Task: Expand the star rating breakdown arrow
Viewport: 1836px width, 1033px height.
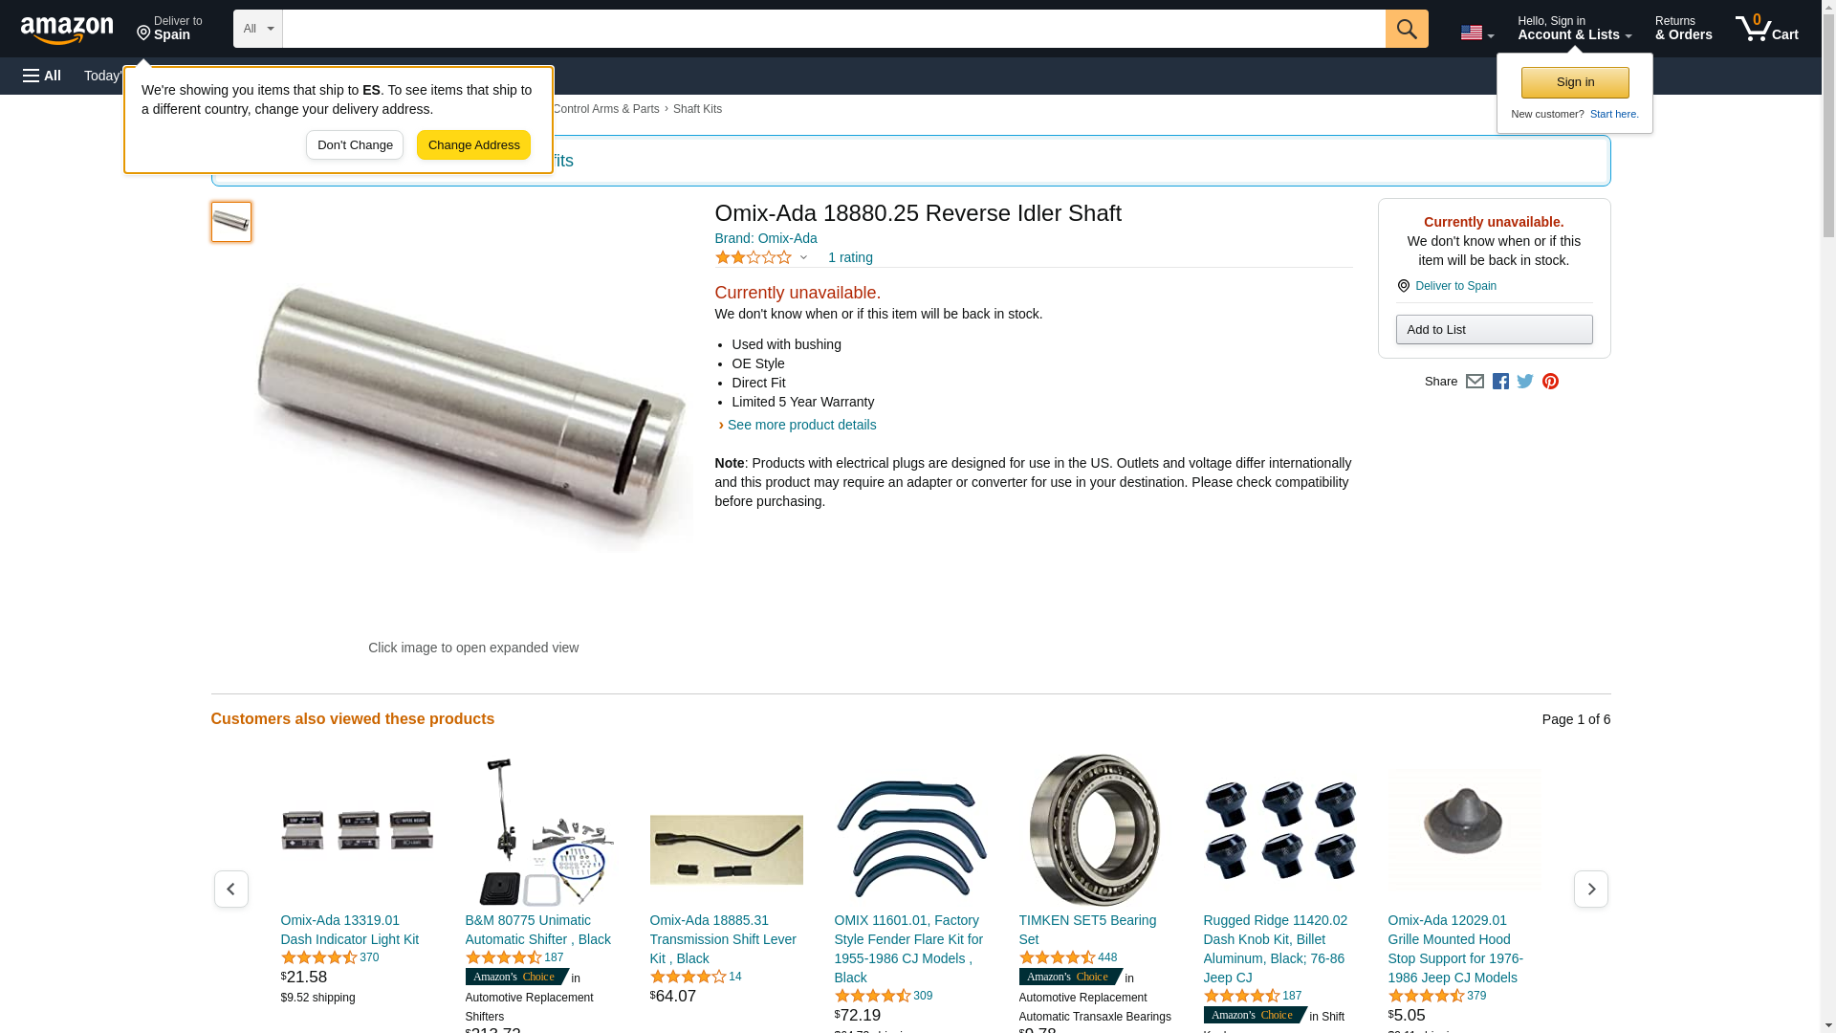Action: (803, 257)
